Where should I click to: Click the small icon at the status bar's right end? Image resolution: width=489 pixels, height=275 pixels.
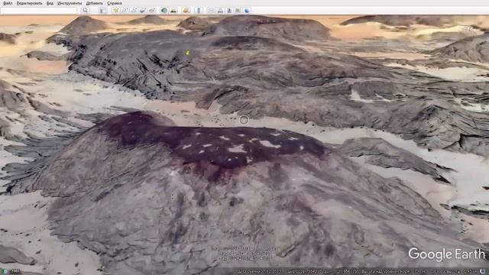[483, 272]
